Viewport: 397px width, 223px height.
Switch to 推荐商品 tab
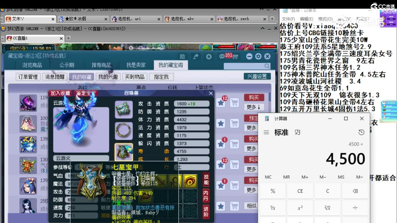pos(101,65)
